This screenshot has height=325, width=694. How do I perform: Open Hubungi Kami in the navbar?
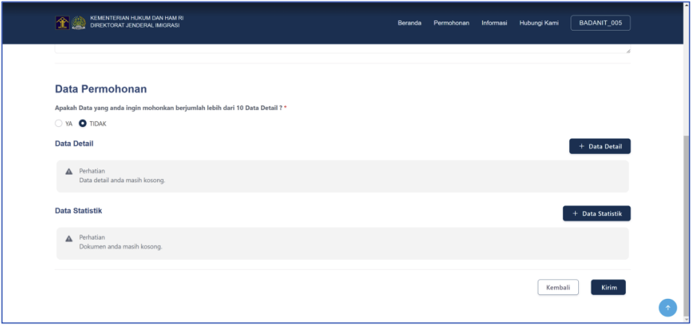point(538,23)
